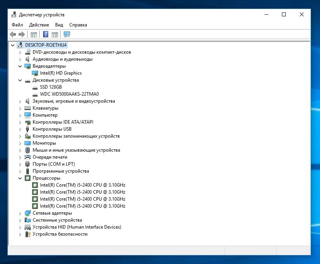Viewport: 320px width, 264px height.
Task: Click the Клавиатуры keyboard icon
Action: coord(28,108)
